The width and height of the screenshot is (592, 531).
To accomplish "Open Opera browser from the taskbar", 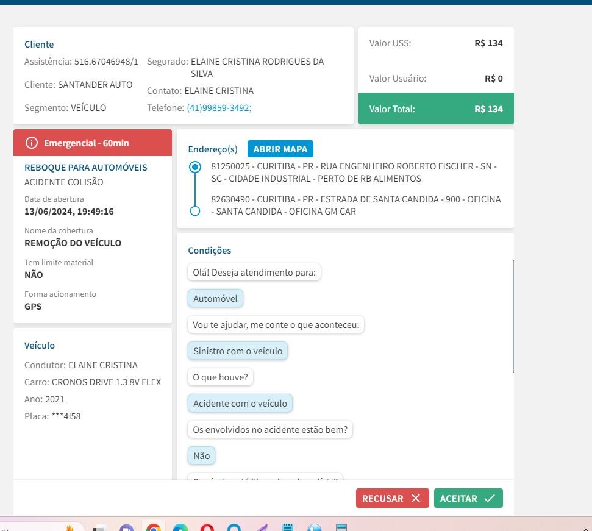I will point(207,527).
